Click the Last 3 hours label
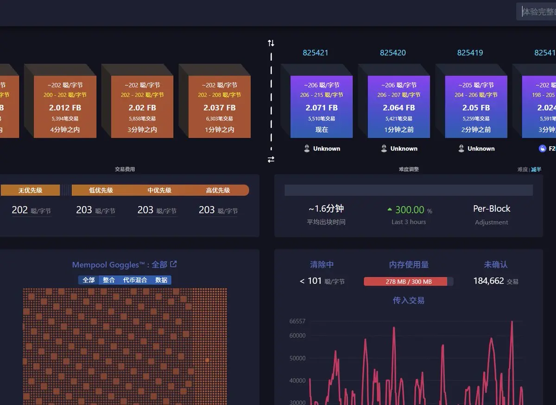This screenshot has height=405, width=556. (409, 222)
